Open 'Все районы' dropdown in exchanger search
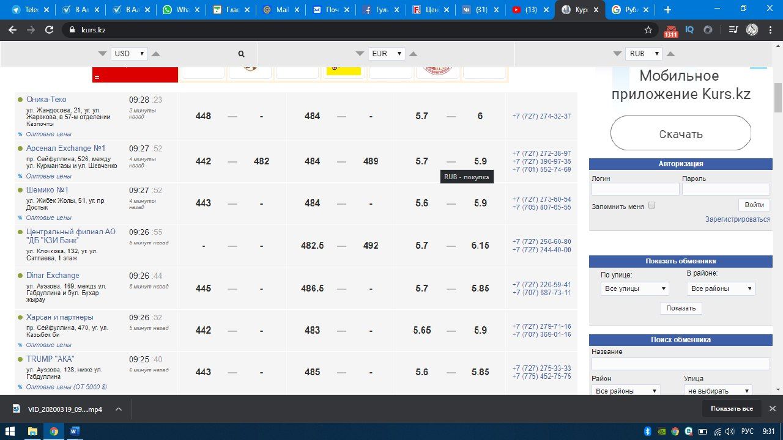 tap(626, 391)
